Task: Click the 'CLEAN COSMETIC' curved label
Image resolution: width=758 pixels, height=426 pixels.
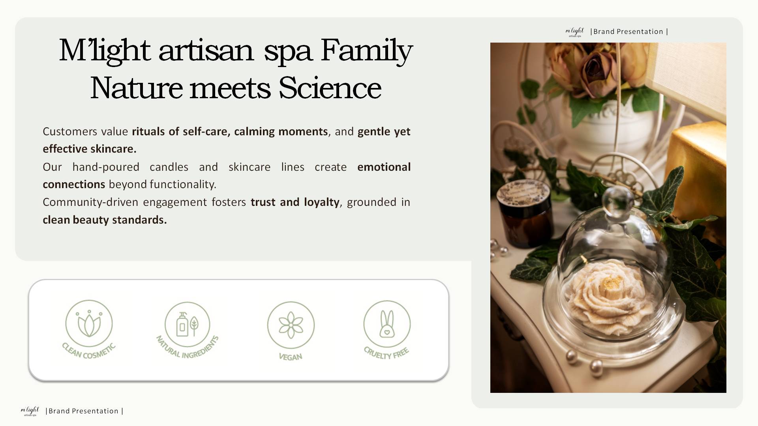Action: pyautogui.click(x=89, y=351)
